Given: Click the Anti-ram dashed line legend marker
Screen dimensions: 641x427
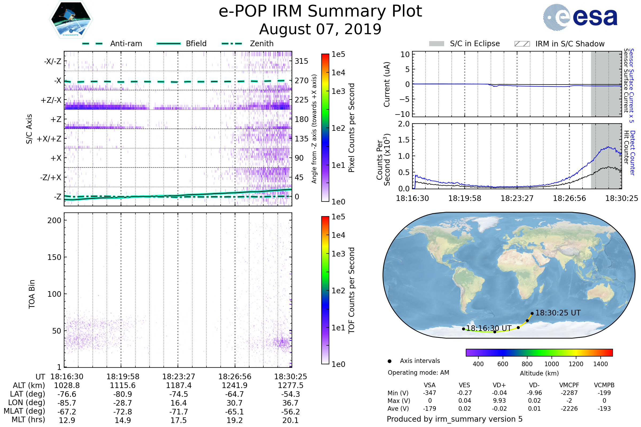Looking at the screenshot, I should (92, 44).
